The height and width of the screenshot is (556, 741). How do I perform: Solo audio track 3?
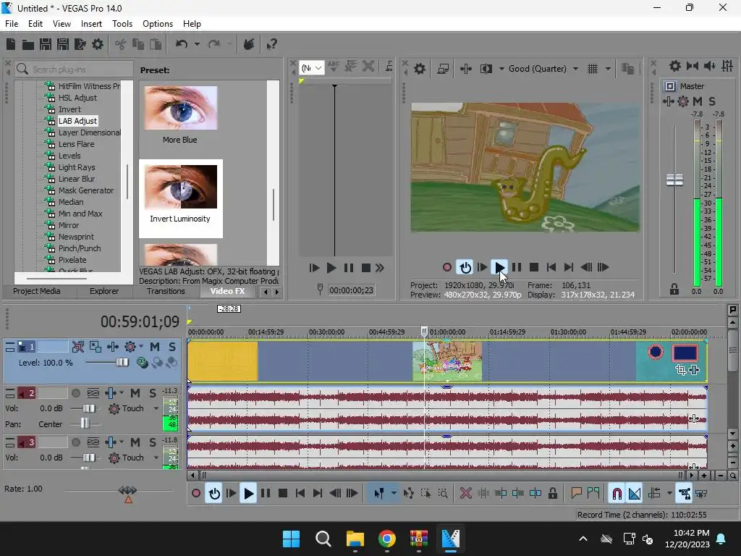pyautogui.click(x=152, y=442)
